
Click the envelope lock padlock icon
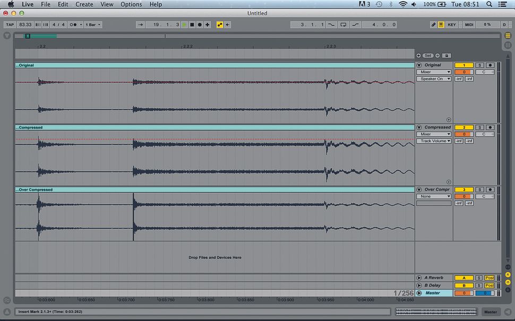447,56
